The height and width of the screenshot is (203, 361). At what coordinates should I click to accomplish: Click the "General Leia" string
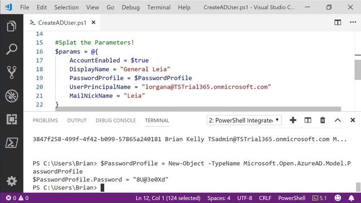[x=145, y=69]
